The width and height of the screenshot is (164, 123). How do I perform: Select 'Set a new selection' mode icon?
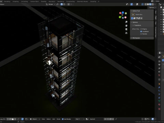click(132, 18)
